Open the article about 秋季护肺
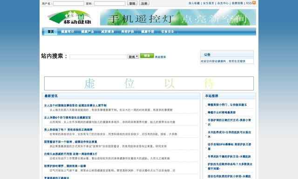 point(65,166)
